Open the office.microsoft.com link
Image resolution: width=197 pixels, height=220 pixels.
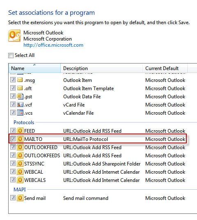tap(53, 45)
